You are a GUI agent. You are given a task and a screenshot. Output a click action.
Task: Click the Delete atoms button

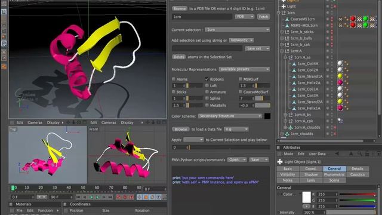pyautogui.click(x=179, y=57)
